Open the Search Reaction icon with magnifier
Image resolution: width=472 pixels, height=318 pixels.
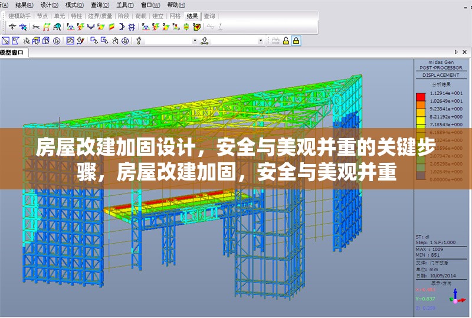(x=23, y=27)
